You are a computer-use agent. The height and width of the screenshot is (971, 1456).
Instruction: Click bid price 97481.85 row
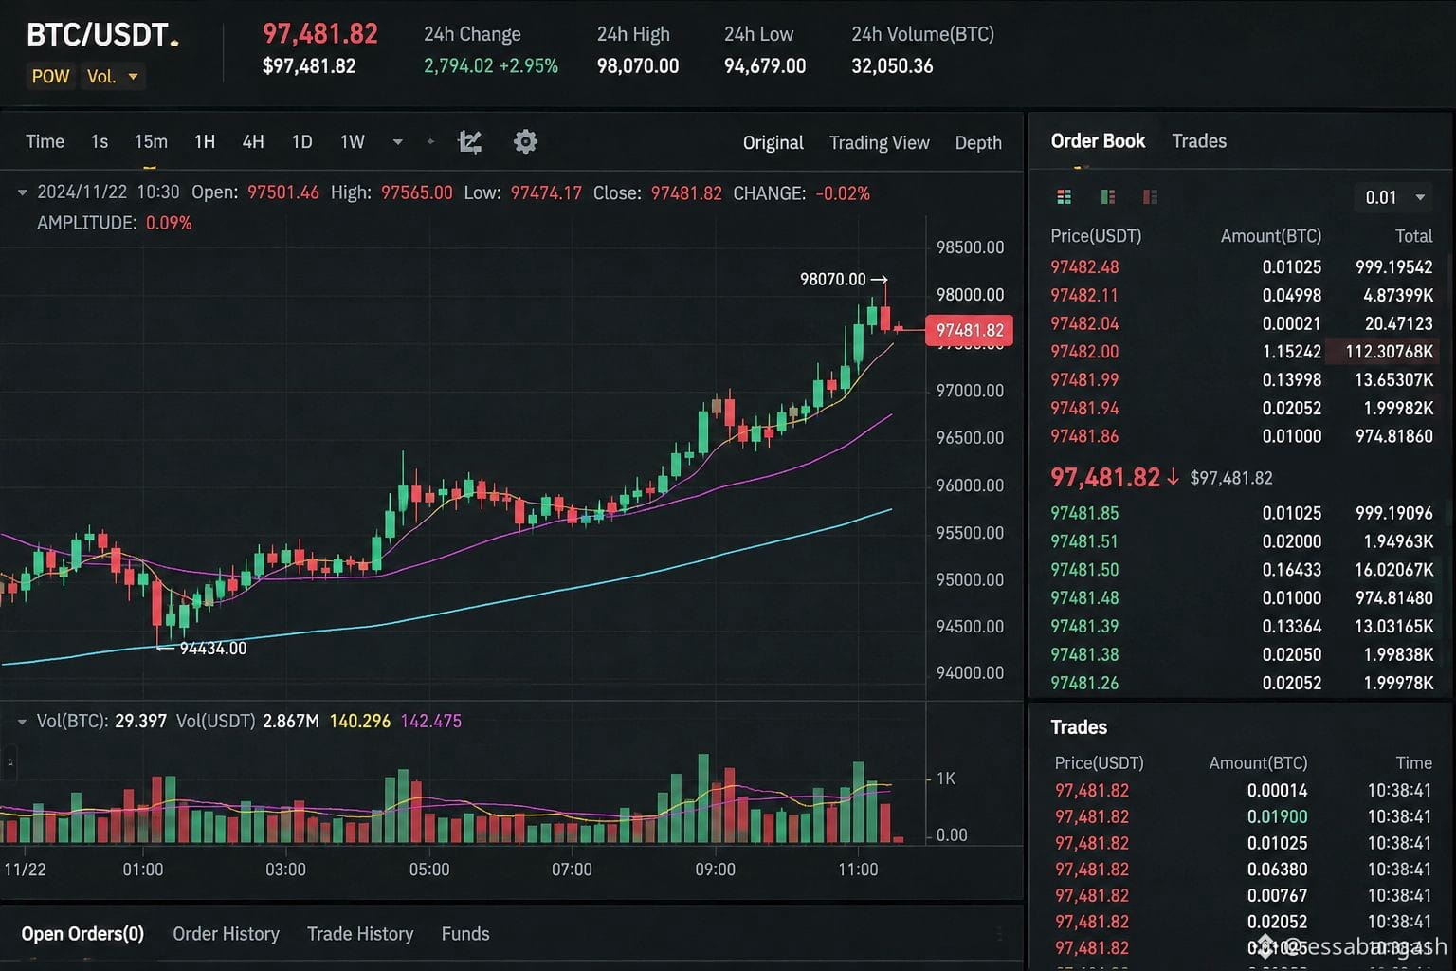1242,513
